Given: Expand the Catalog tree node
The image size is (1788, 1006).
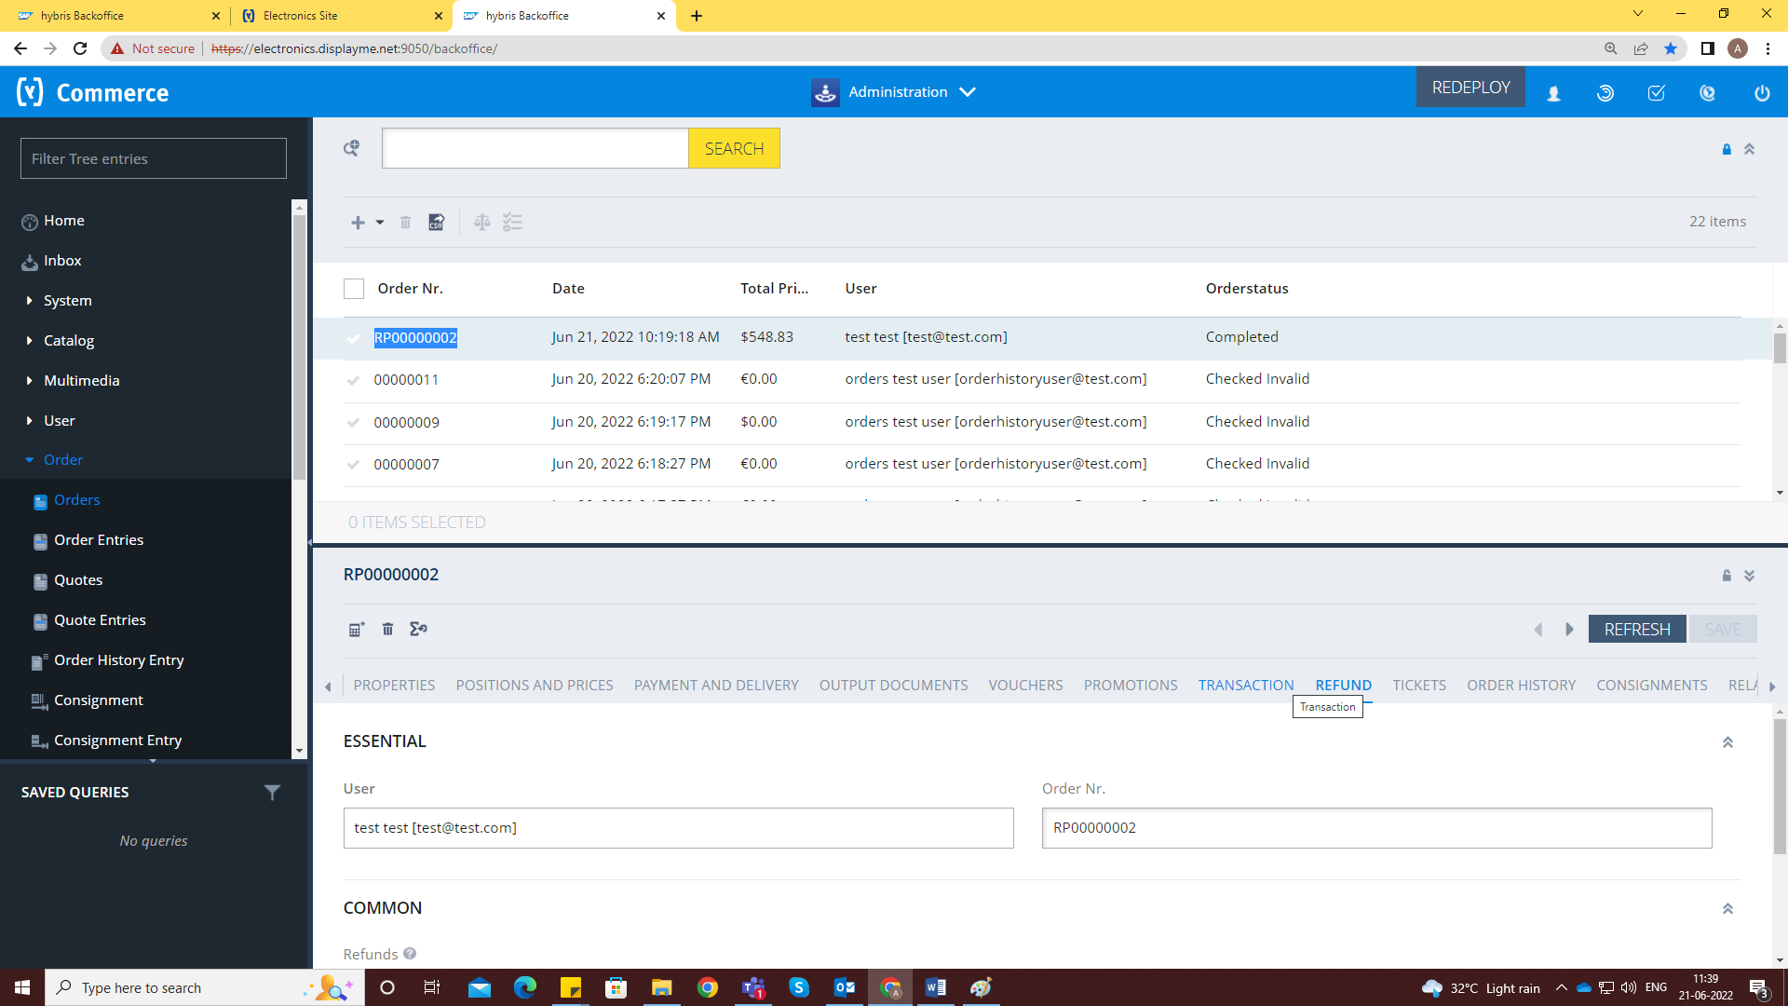Looking at the screenshot, I should (30, 341).
